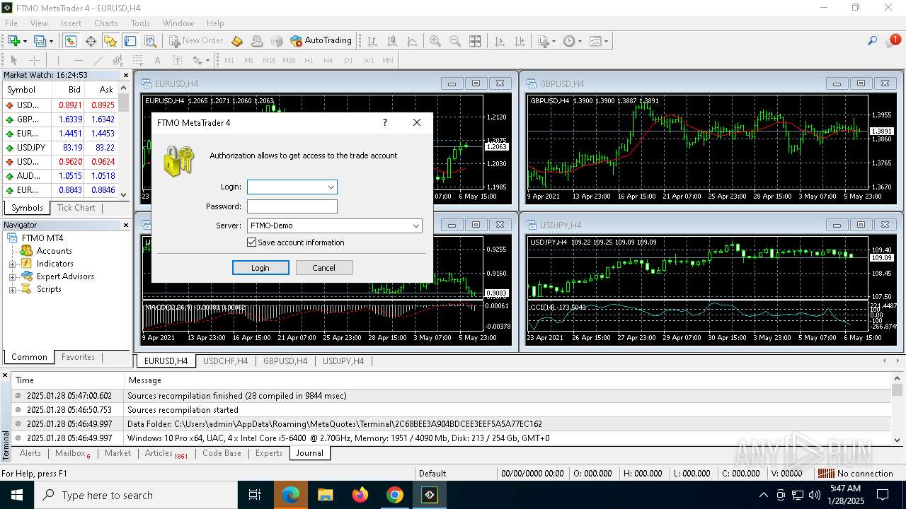The width and height of the screenshot is (906, 509).
Task: Switch to the USDCHF,H4 chart tab
Action: (x=225, y=361)
